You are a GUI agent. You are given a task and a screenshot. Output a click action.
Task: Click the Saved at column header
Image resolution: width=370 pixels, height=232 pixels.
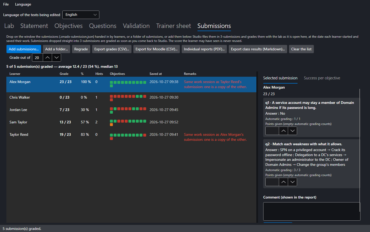point(156,74)
